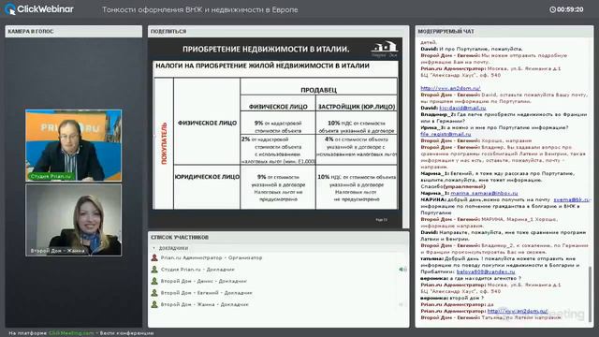
Task: Click the Второй Дом - Евгений user icon
Action: click(x=154, y=293)
